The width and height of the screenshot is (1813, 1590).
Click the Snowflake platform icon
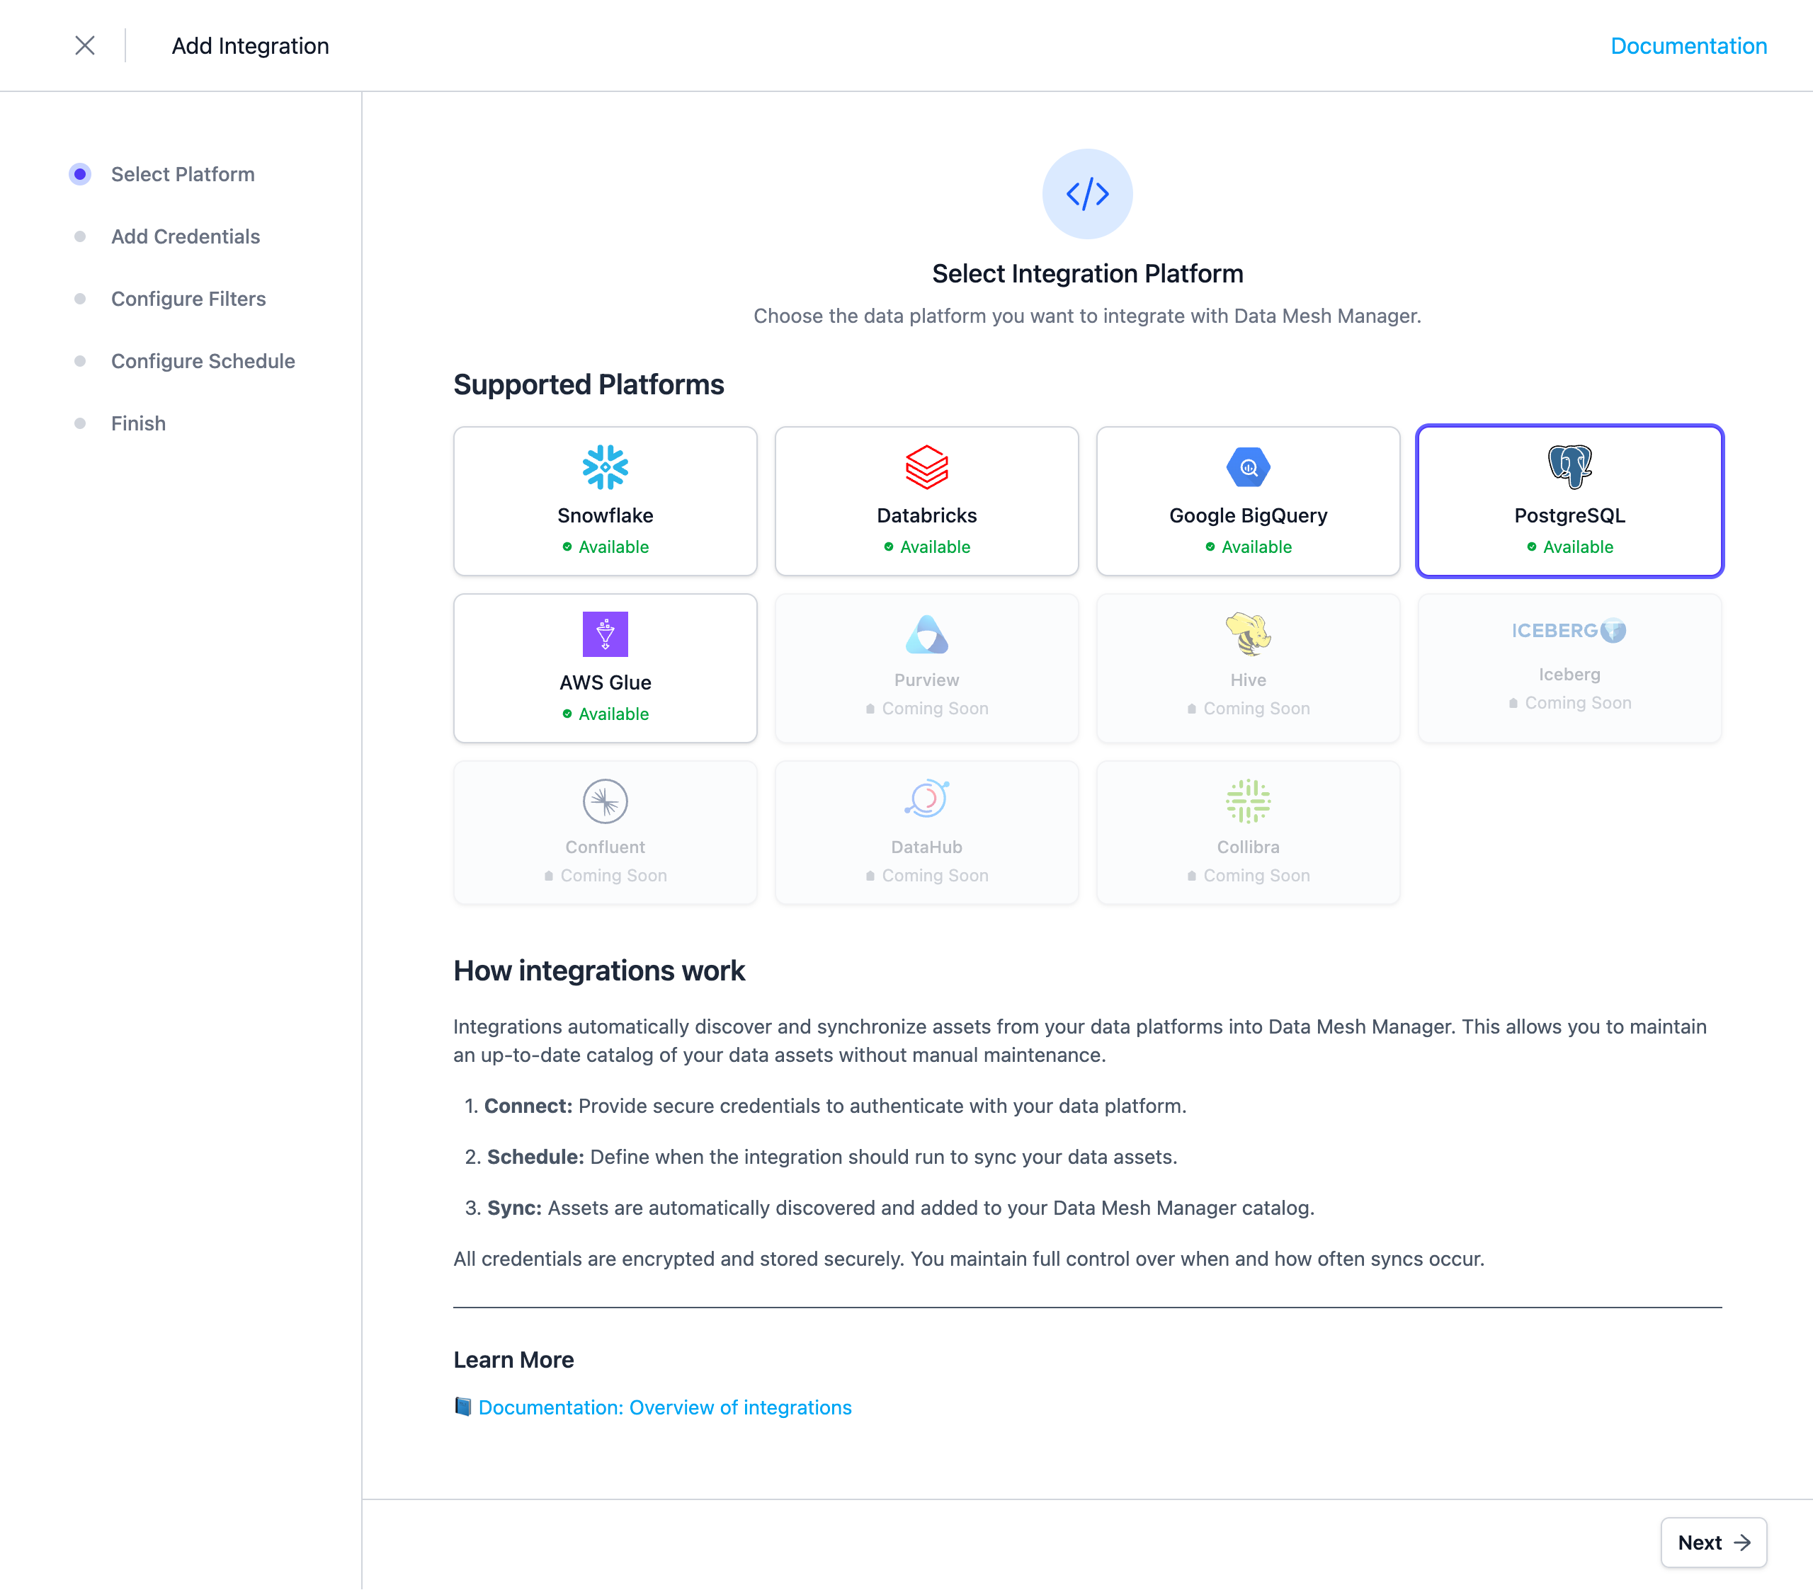point(605,466)
